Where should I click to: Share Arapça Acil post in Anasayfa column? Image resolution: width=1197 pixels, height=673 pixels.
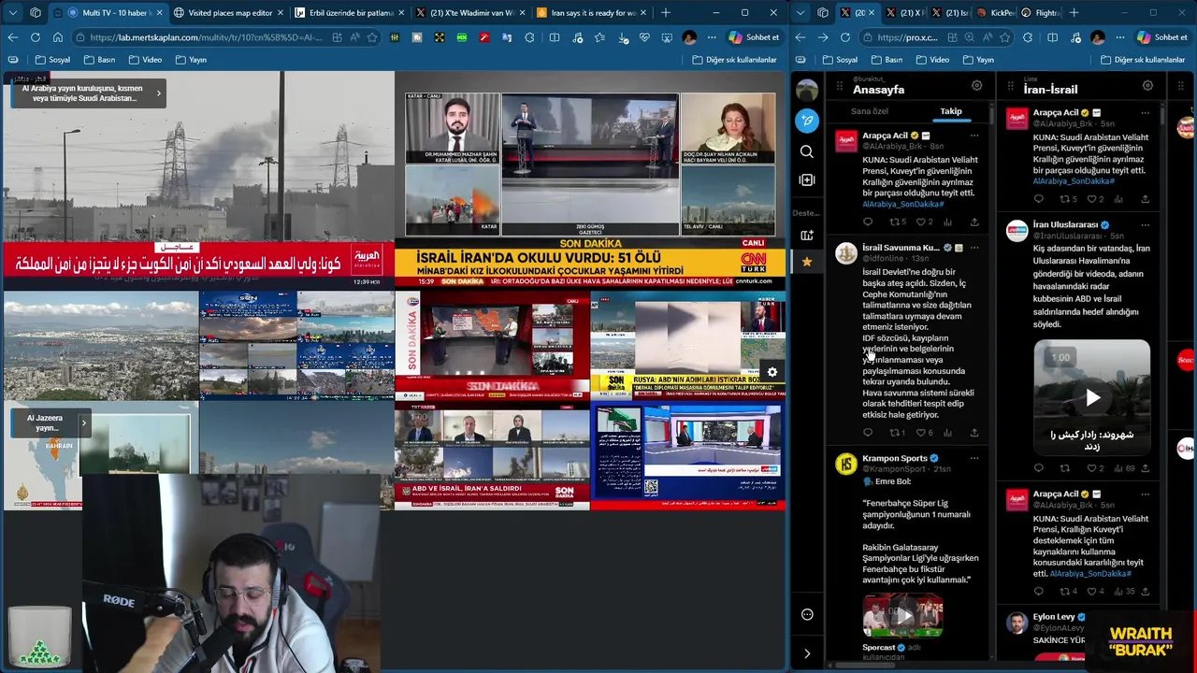tap(973, 222)
